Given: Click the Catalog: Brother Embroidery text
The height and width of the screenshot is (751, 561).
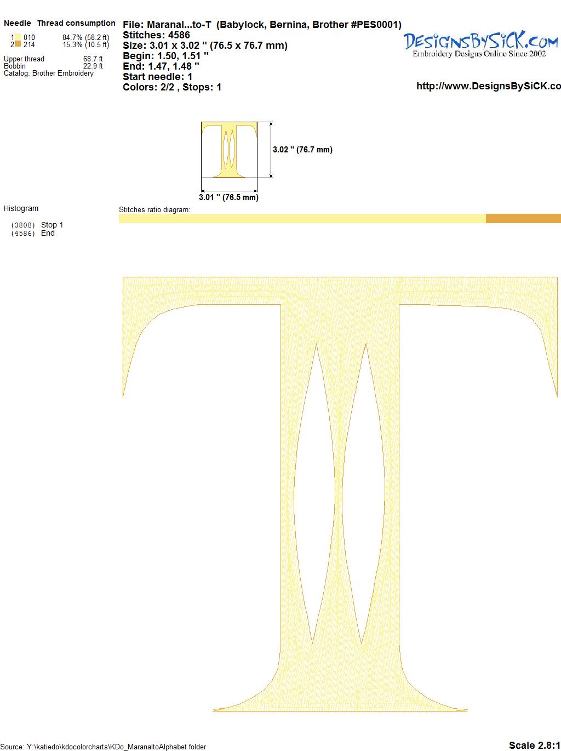Looking at the screenshot, I should tap(49, 73).
